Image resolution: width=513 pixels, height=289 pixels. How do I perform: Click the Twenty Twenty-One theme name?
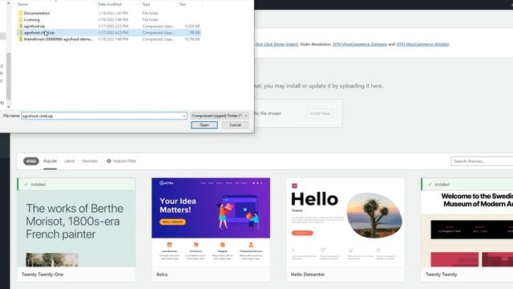[42, 275]
